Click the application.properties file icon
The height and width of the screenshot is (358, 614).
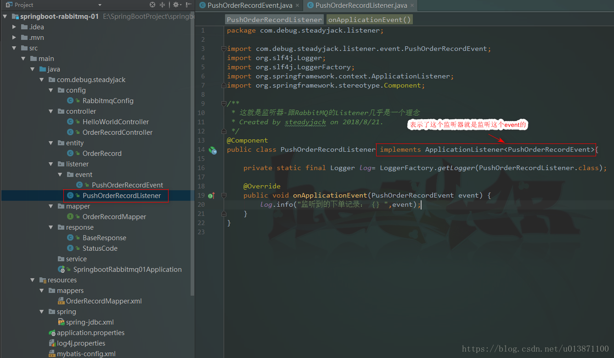pyautogui.click(x=52, y=333)
